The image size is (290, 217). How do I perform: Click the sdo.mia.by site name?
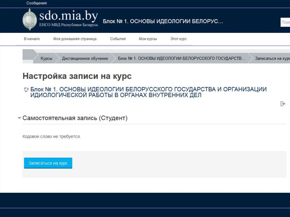[69, 16]
